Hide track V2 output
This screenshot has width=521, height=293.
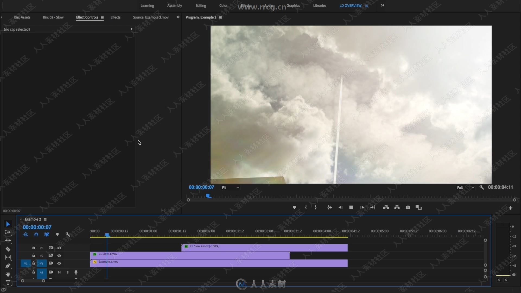click(x=59, y=256)
